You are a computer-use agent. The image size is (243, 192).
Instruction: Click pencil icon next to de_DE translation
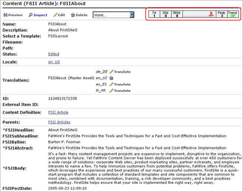(111, 72)
